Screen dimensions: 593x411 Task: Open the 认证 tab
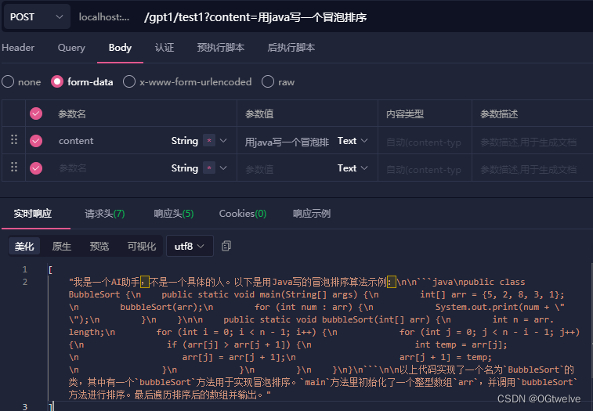(x=165, y=48)
